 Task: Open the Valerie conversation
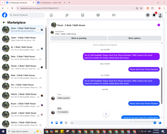point(23,95)
